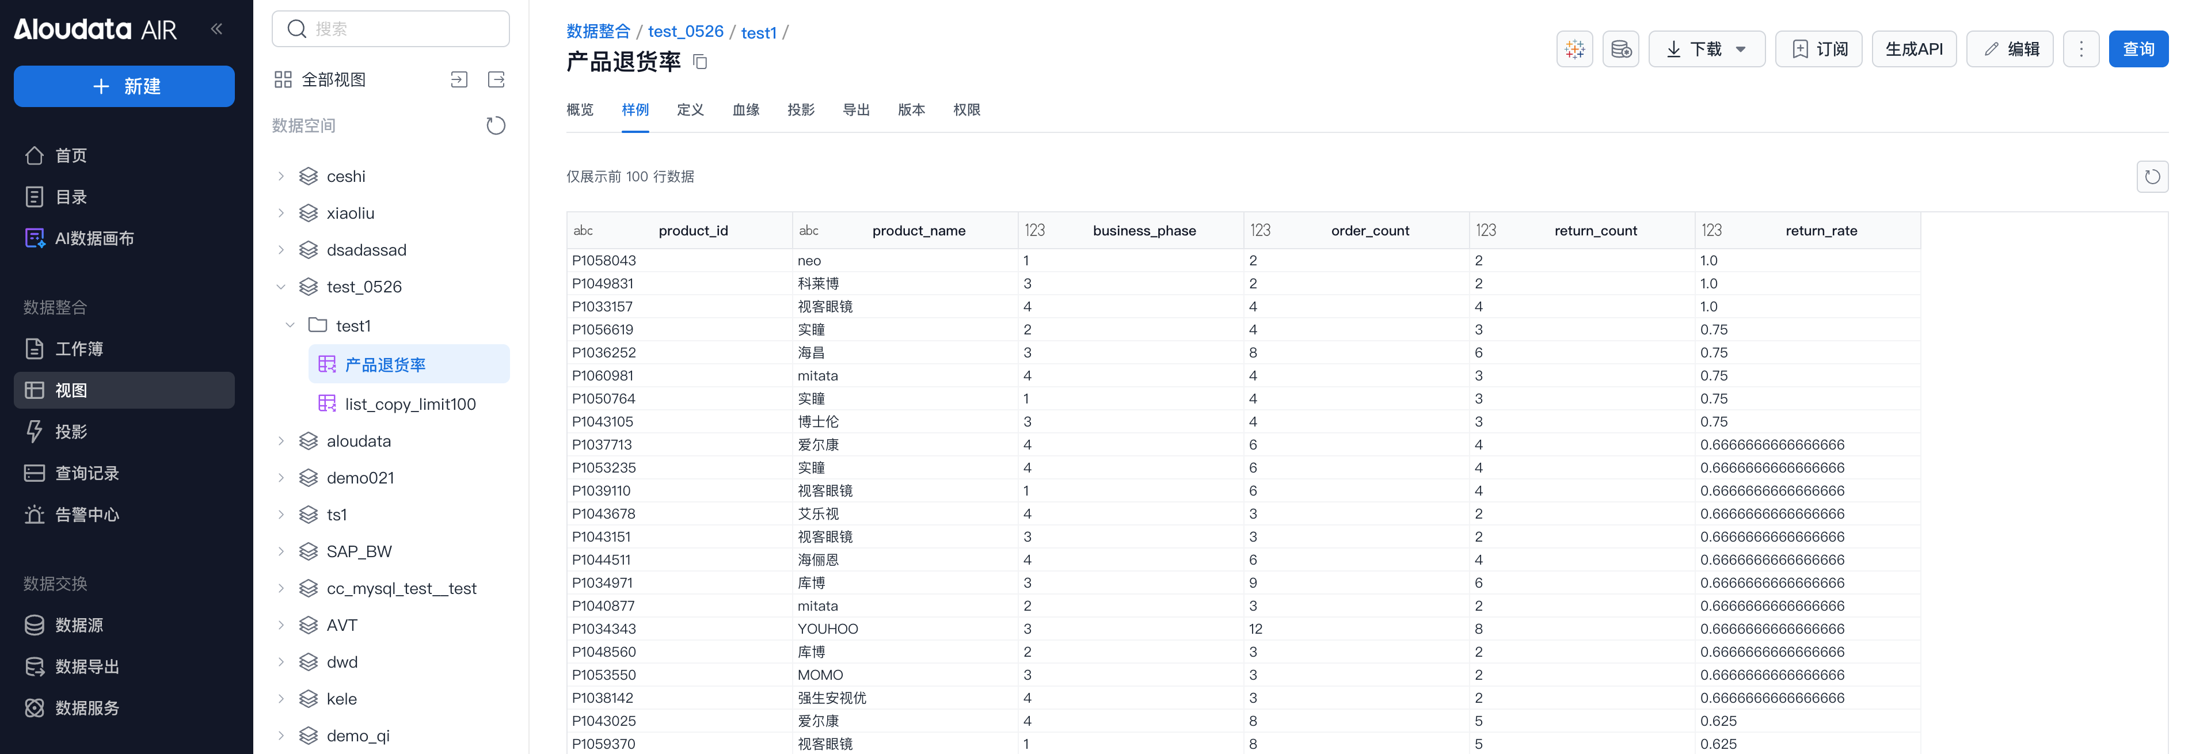Click the 新建 button
The width and height of the screenshot is (2192, 754).
click(124, 87)
